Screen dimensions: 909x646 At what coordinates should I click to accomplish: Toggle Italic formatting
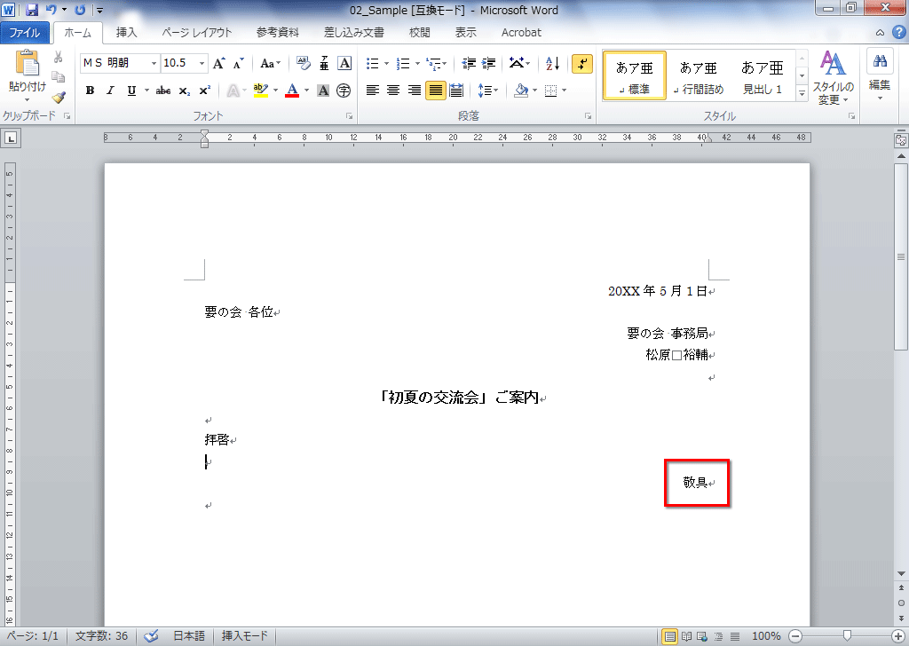point(110,91)
